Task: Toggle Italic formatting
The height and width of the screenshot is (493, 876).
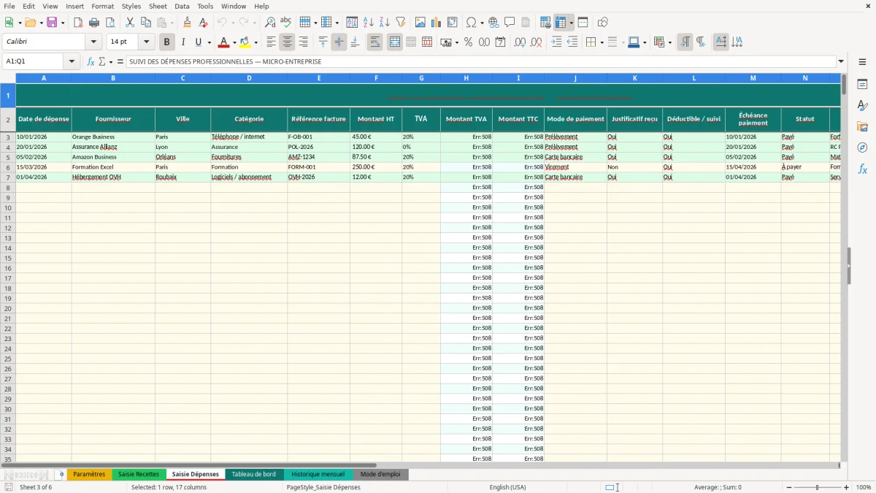Action: pyautogui.click(x=183, y=42)
